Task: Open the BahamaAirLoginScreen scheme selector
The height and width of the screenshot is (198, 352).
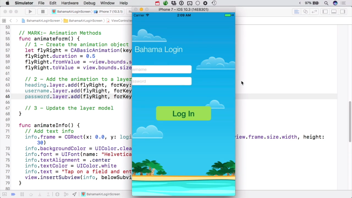Action: pyautogui.click(x=74, y=12)
